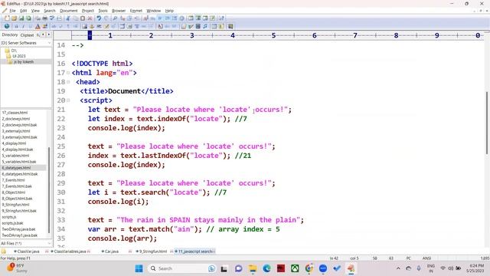Image resolution: width=490 pixels, height=276 pixels.
Task: Run the spell check toolbar icon
Action: tap(52, 18)
